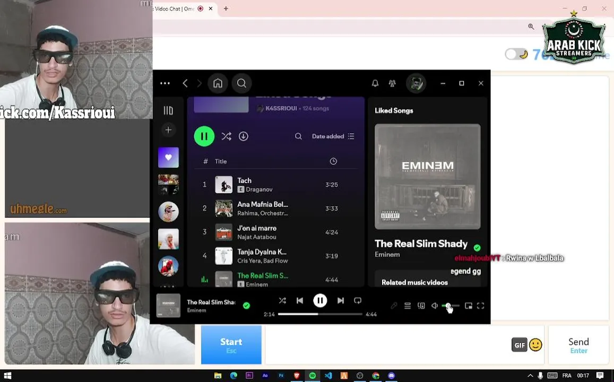Open the playback queue
Image resolution: width=614 pixels, height=382 pixels.
coord(408,306)
